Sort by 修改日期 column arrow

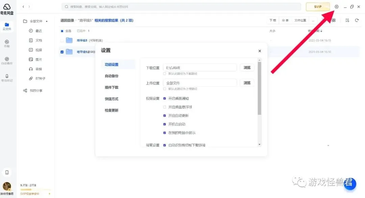tap(321, 31)
